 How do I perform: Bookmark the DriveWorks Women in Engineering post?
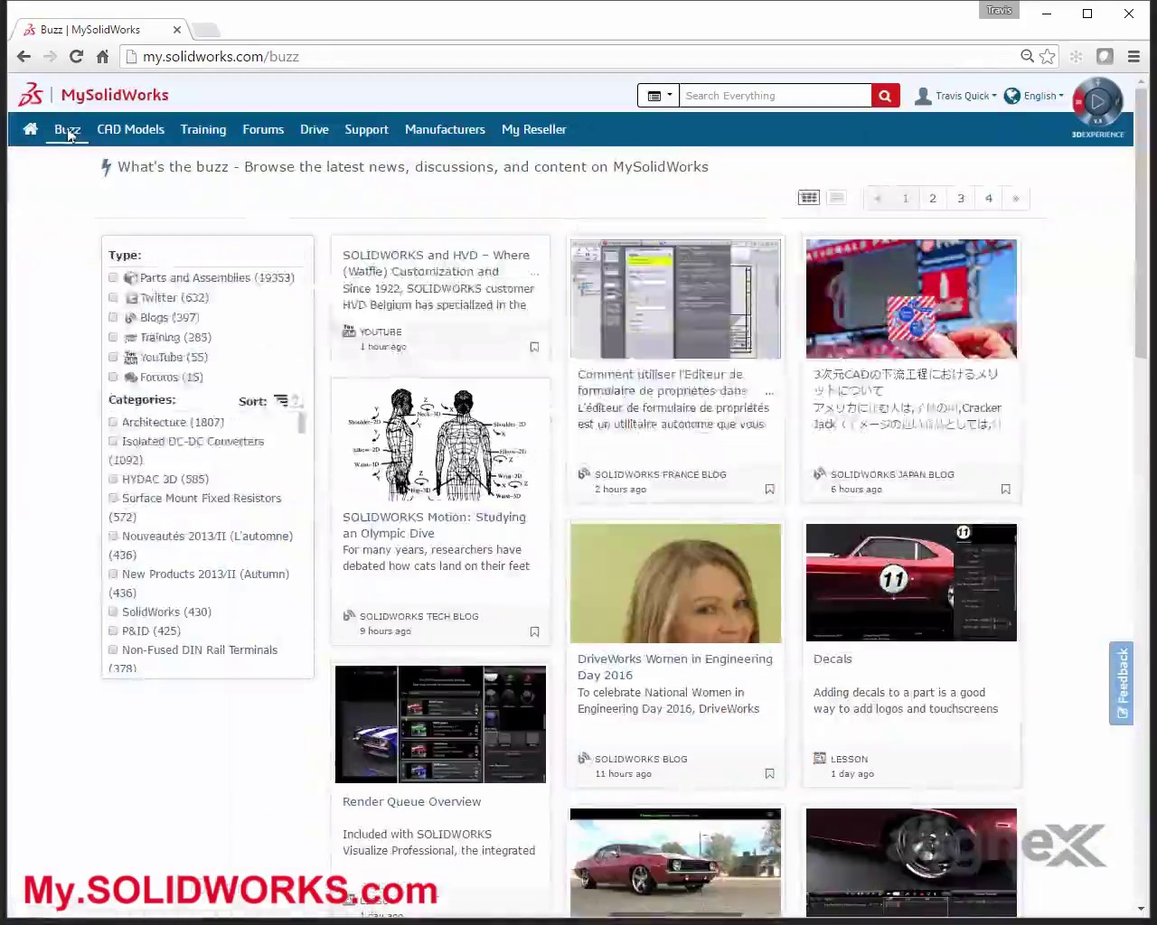(769, 773)
